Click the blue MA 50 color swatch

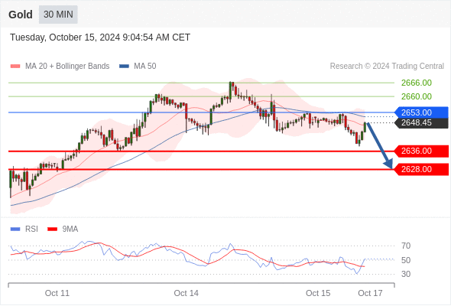(125, 67)
